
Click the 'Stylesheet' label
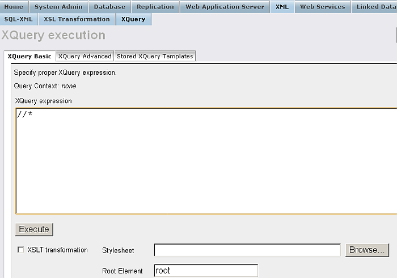click(x=118, y=250)
